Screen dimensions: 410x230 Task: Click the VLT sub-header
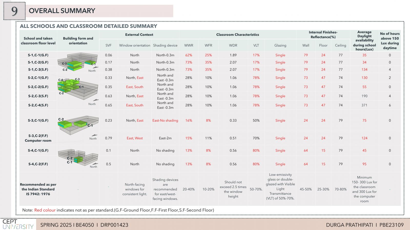(x=256, y=45)
